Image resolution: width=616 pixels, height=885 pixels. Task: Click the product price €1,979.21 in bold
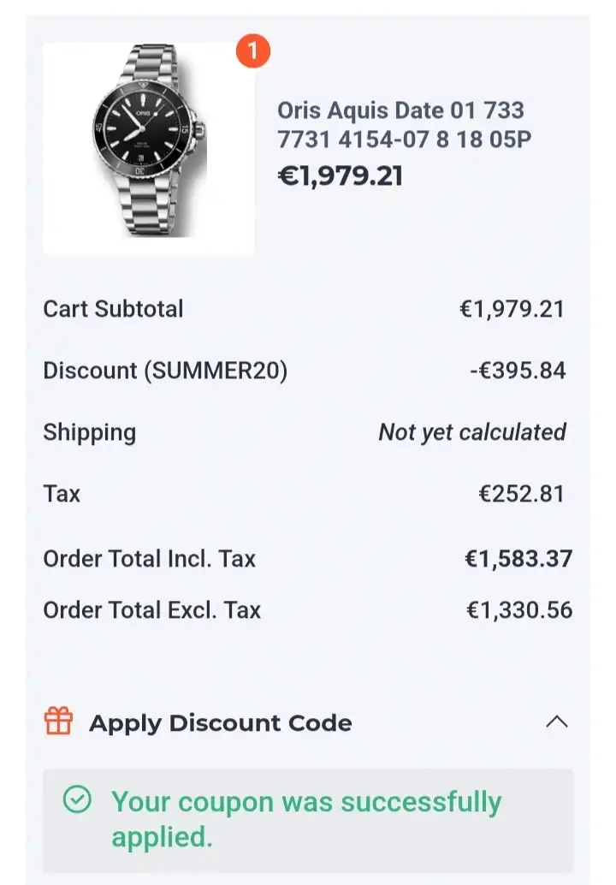pos(340,175)
